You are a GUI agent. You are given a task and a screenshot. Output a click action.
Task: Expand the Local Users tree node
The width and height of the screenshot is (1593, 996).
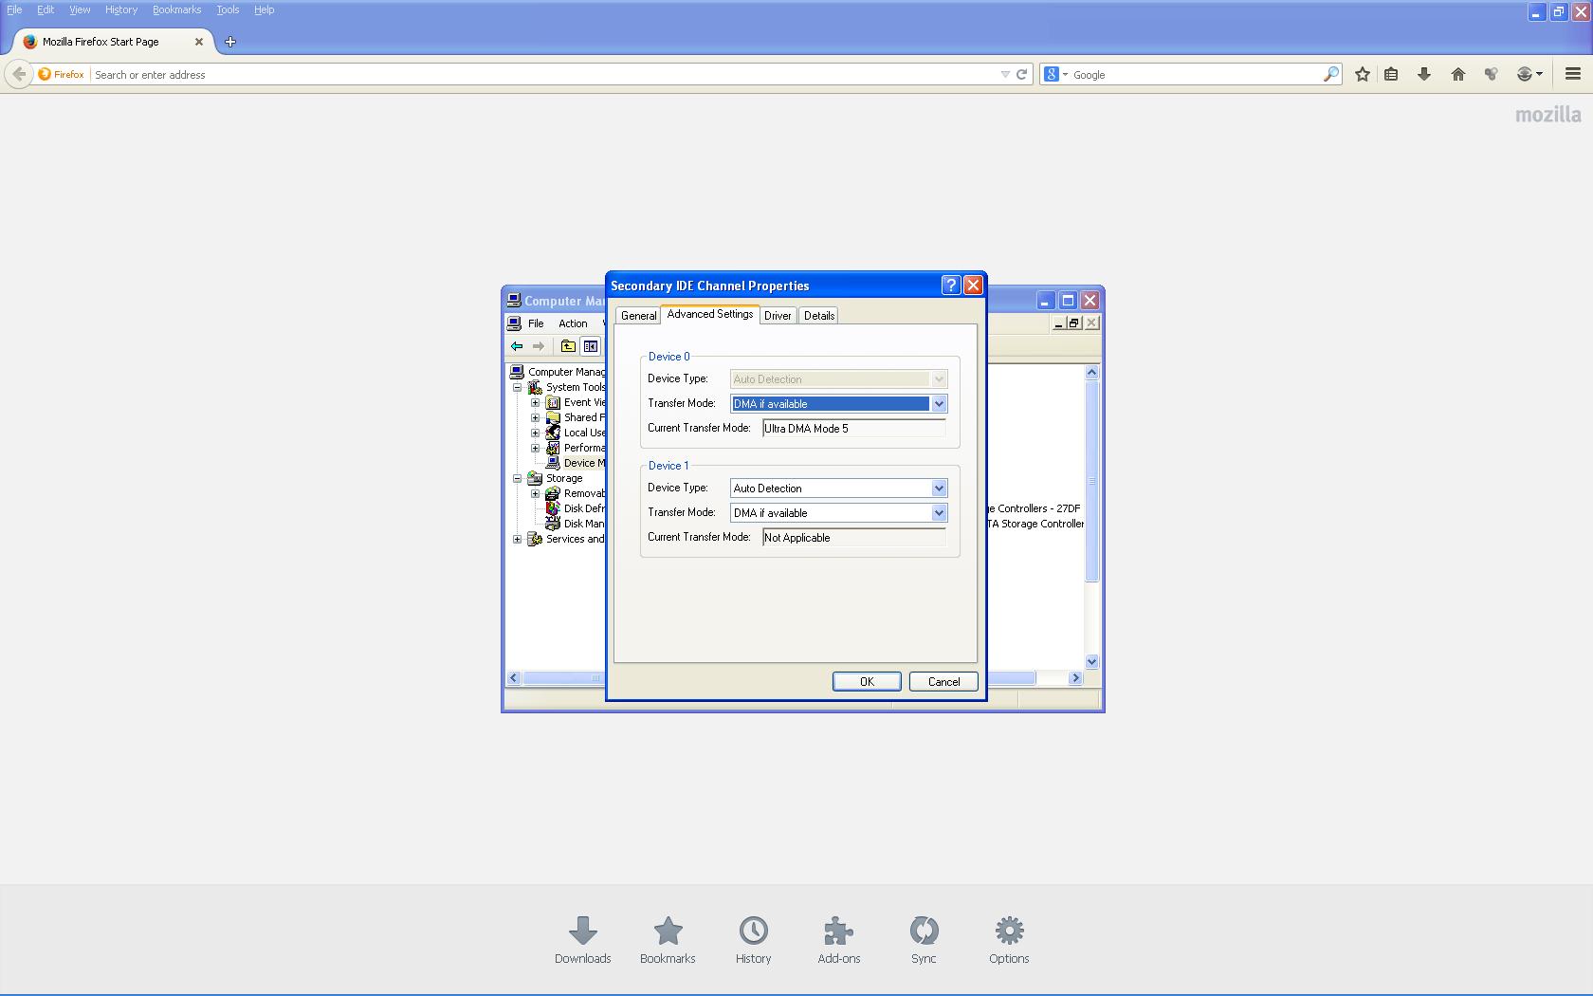point(536,433)
